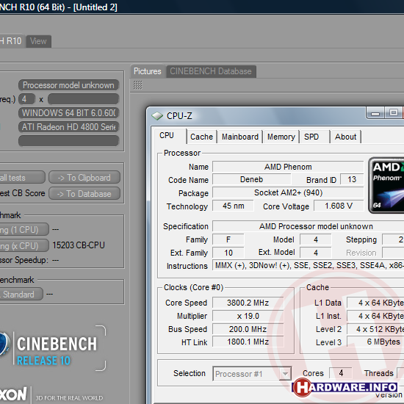Click the empty field below graphics card
The image size is (404, 404).
pyautogui.click(x=68, y=141)
